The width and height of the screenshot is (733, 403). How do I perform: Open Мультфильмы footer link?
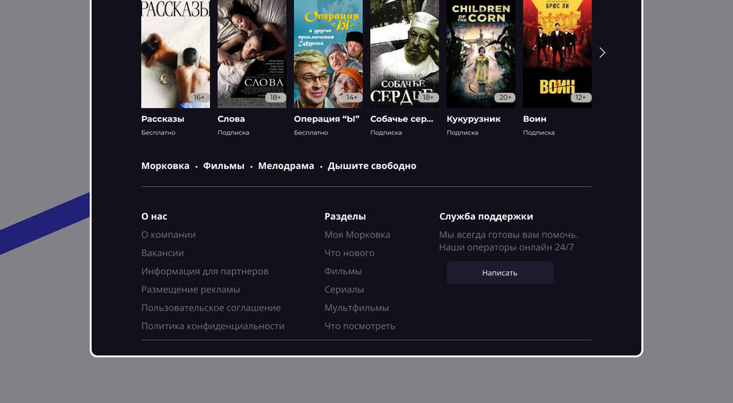[x=357, y=308]
